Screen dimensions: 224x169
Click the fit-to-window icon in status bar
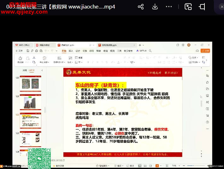point(167,166)
